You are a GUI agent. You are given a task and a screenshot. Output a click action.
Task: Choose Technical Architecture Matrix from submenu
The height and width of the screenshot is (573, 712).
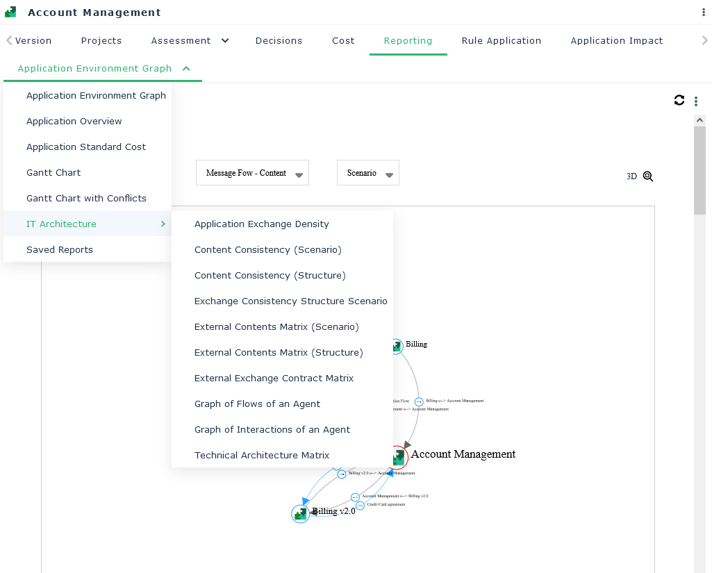pyautogui.click(x=262, y=456)
